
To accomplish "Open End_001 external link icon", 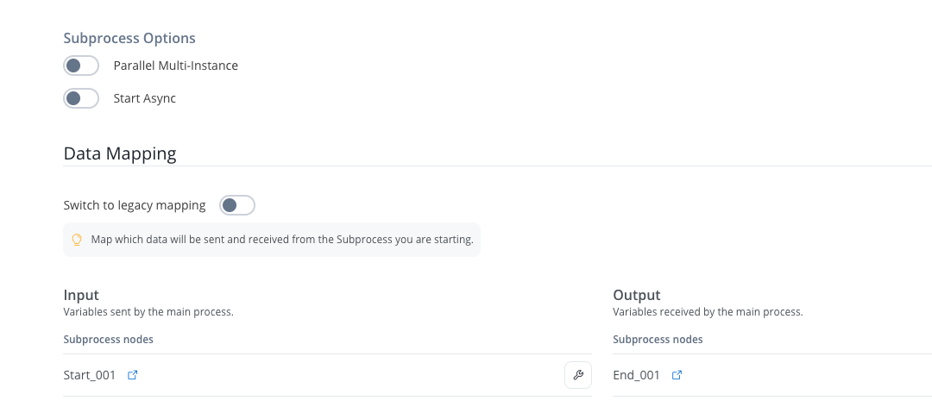I will coord(677,375).
